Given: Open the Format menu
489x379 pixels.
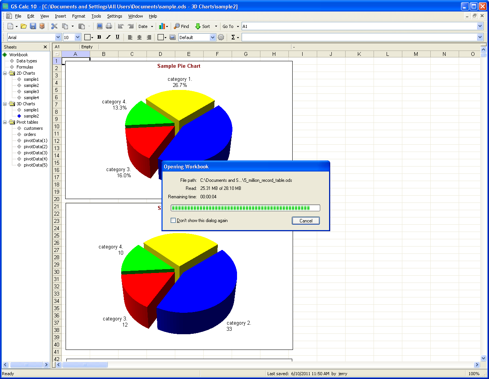Looking at the screenshot, I should pyautogui.click(x=79, y=16).
